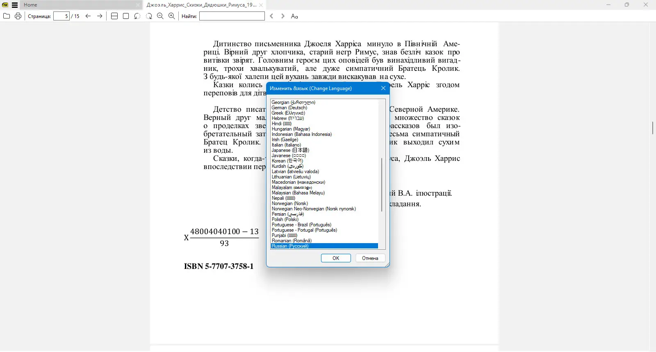The height and width of the screenshot is (352, 656).
Task: Choose Portuguese - Portugal (Português)
Action: 324,230
